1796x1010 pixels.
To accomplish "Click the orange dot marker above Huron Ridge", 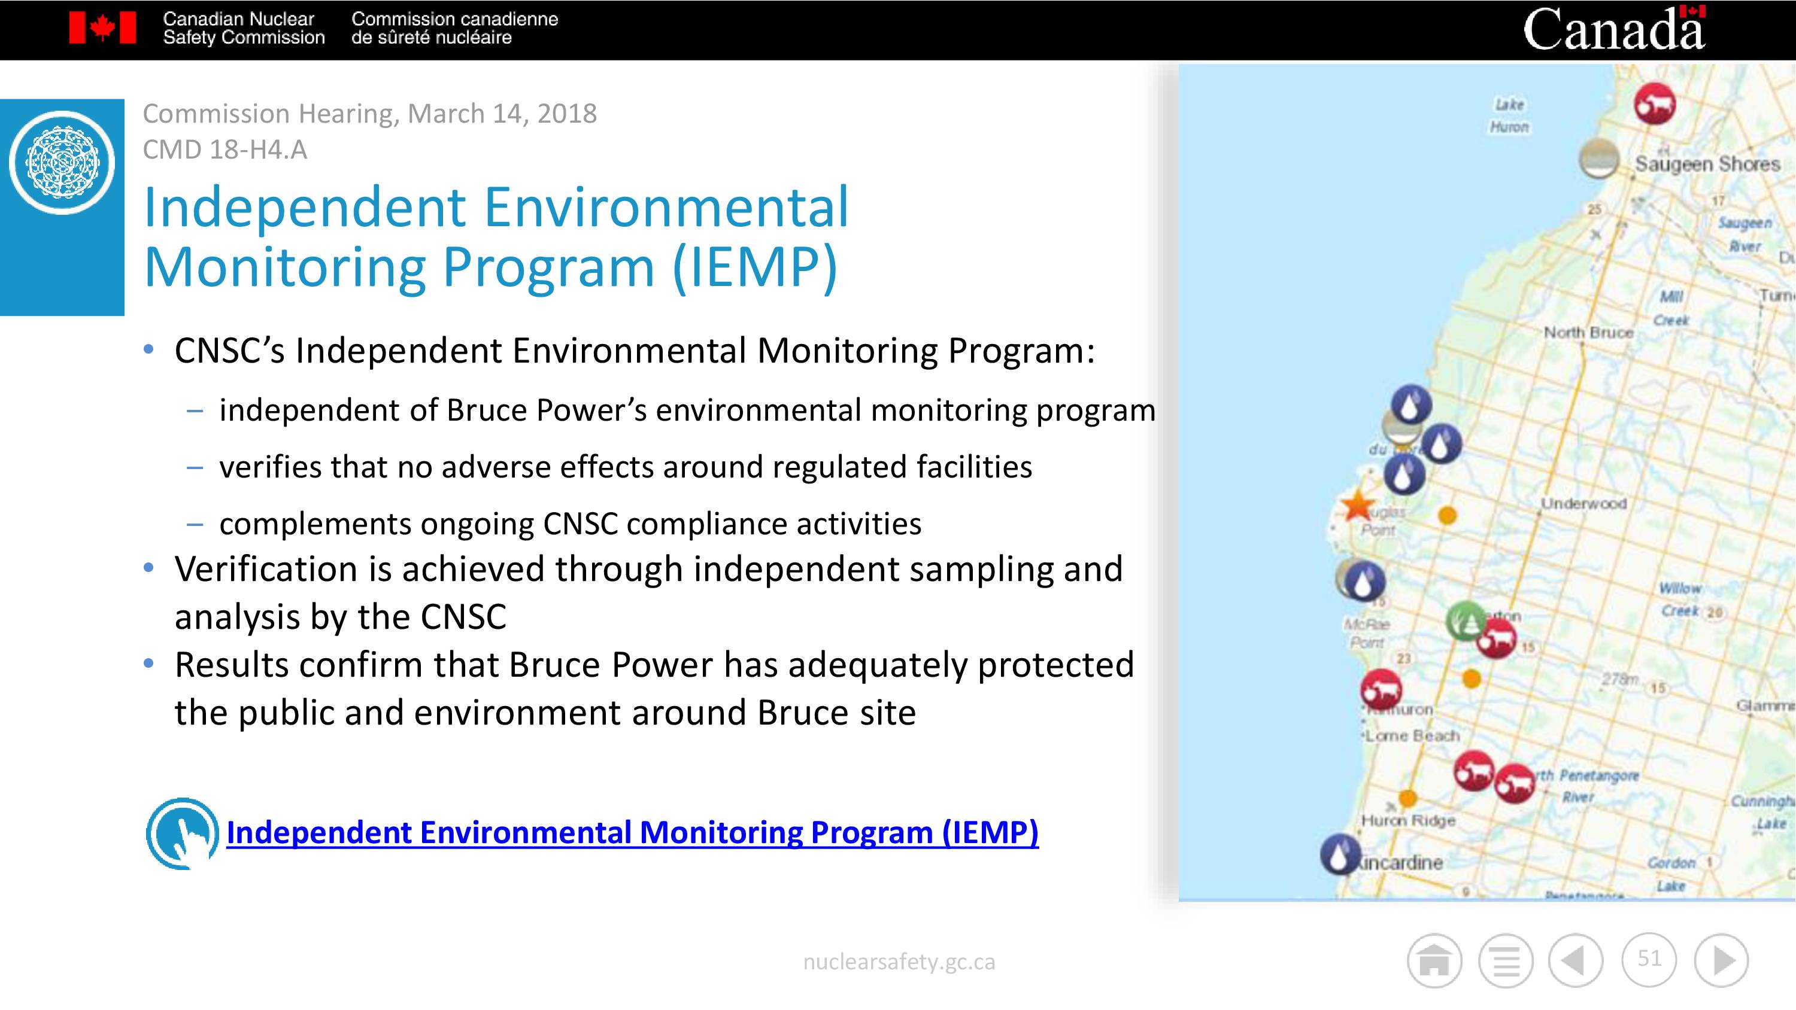I will (1407, 798).
